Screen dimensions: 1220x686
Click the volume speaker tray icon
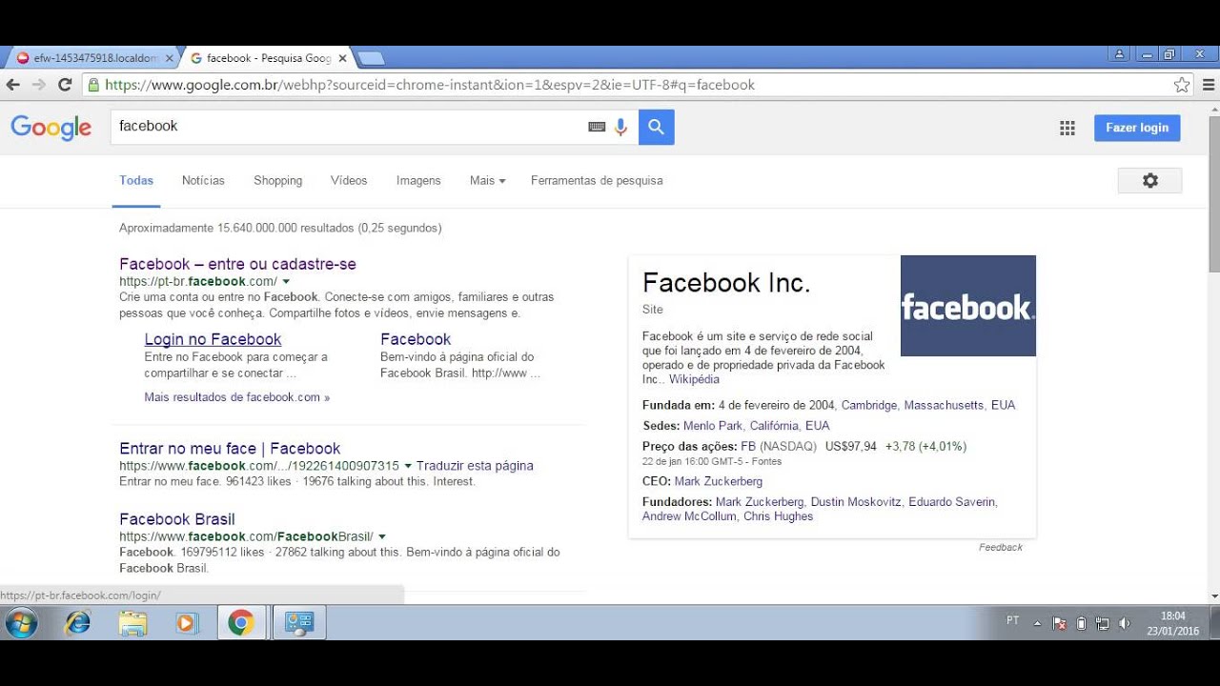(x=1124, y=623)
